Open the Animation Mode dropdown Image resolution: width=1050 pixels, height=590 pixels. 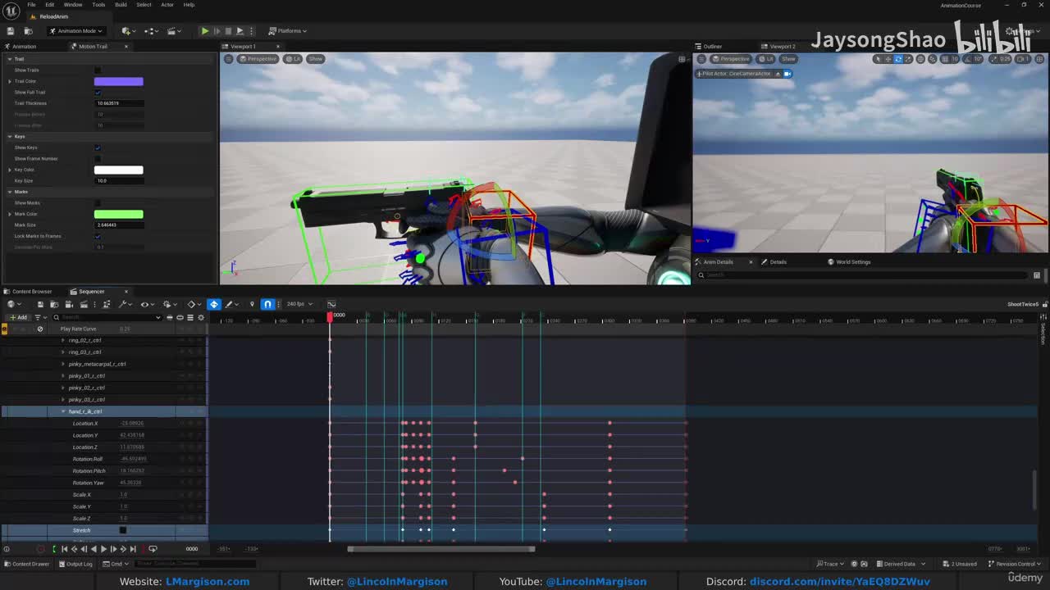click(x=76, y=31)
